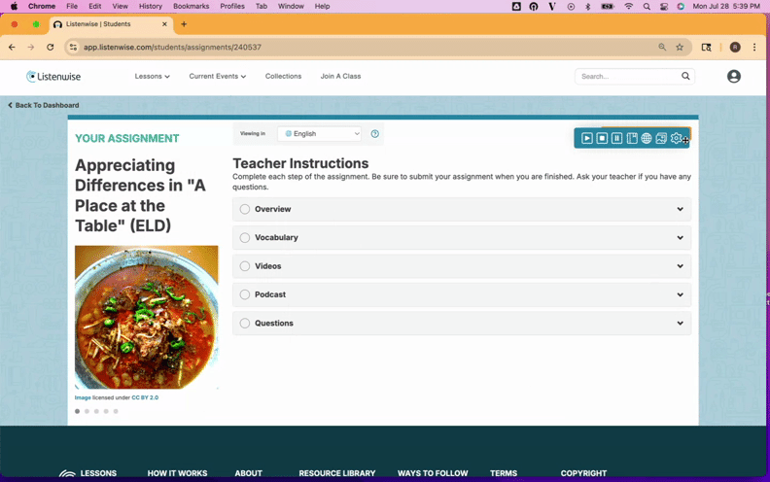The width and height of the screenshot is (770, 482).
Task: Expand the Overview section chevron
Action: click(681, 209)
